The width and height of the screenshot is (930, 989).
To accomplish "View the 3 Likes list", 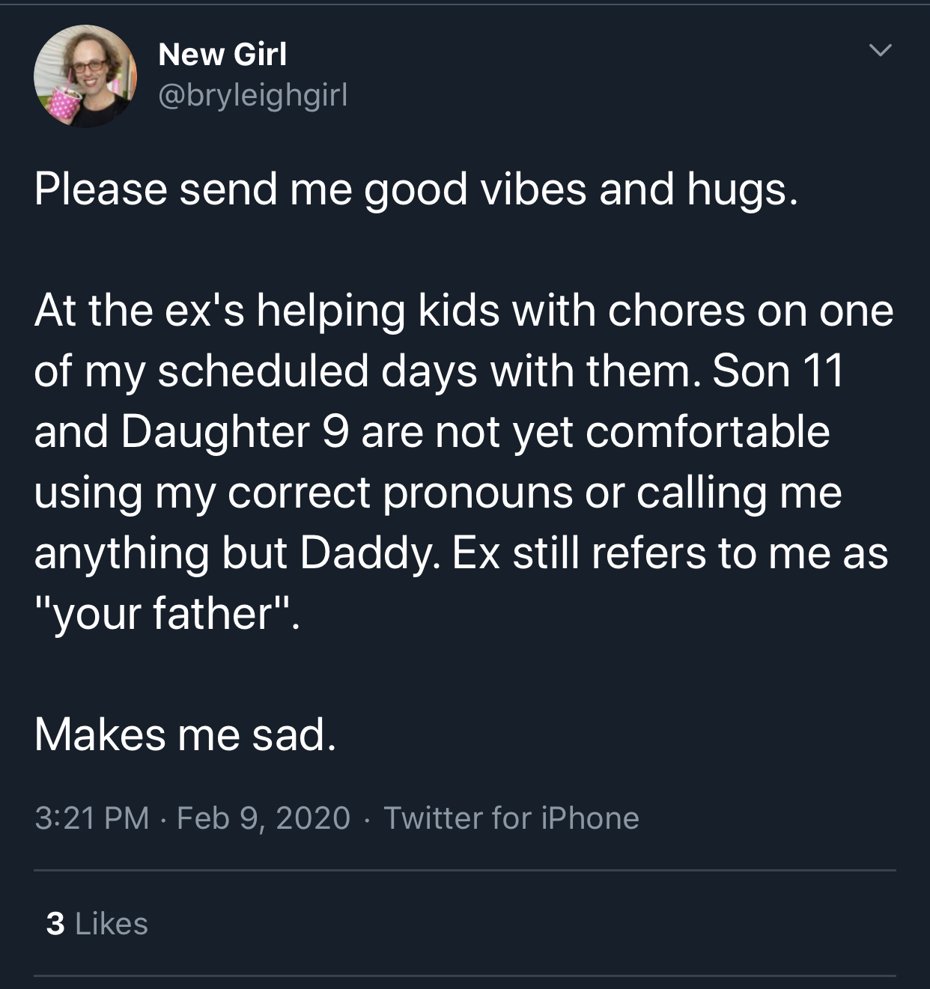I will (97, 923).
